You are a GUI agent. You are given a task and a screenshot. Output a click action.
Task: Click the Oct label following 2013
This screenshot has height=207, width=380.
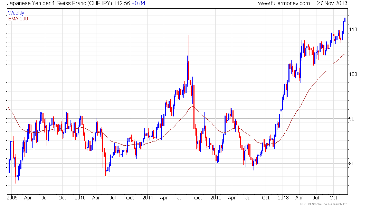[x=333, y=198]
